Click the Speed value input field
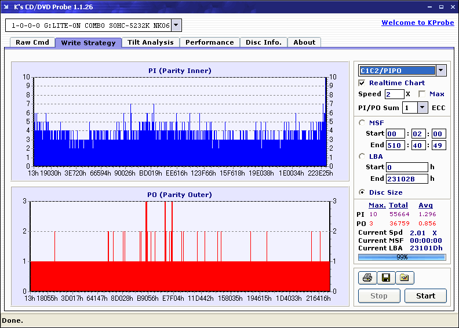The width and height of the screenshot is (459, 328). [x=394, y=94]
